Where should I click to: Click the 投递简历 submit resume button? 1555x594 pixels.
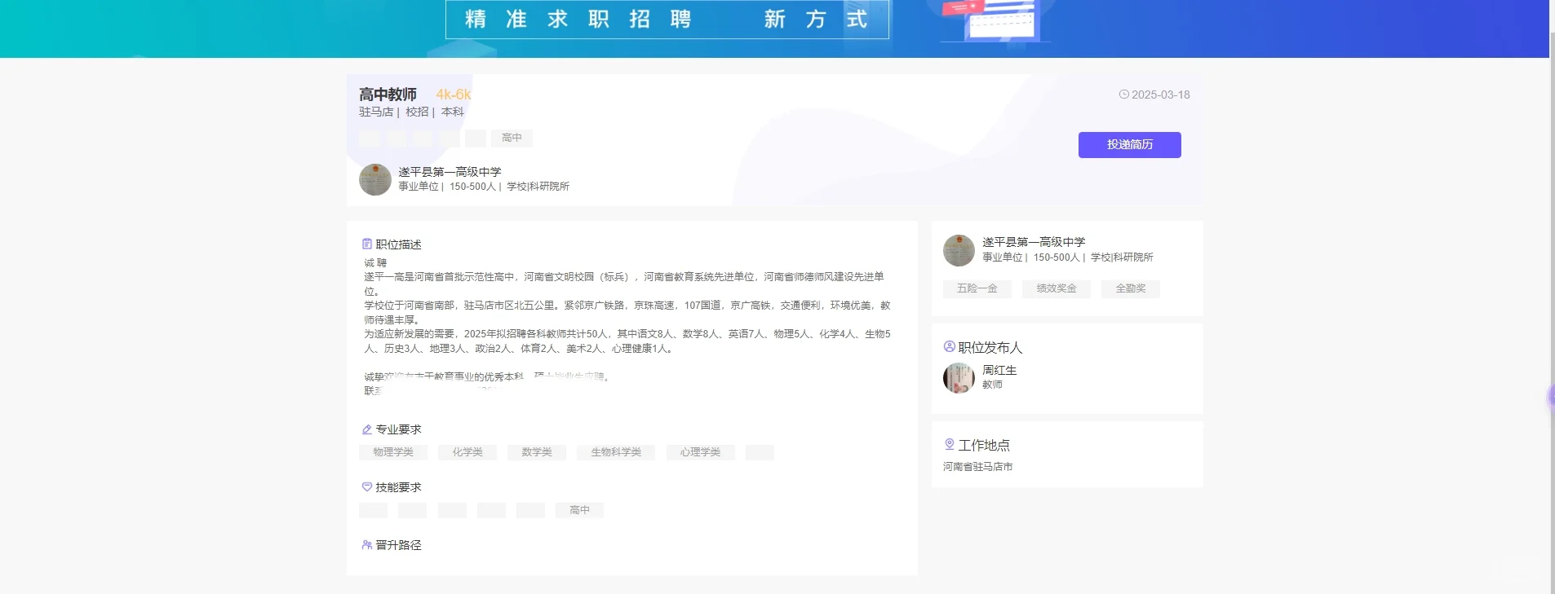pyautogui.click(x=1129, y=145)
